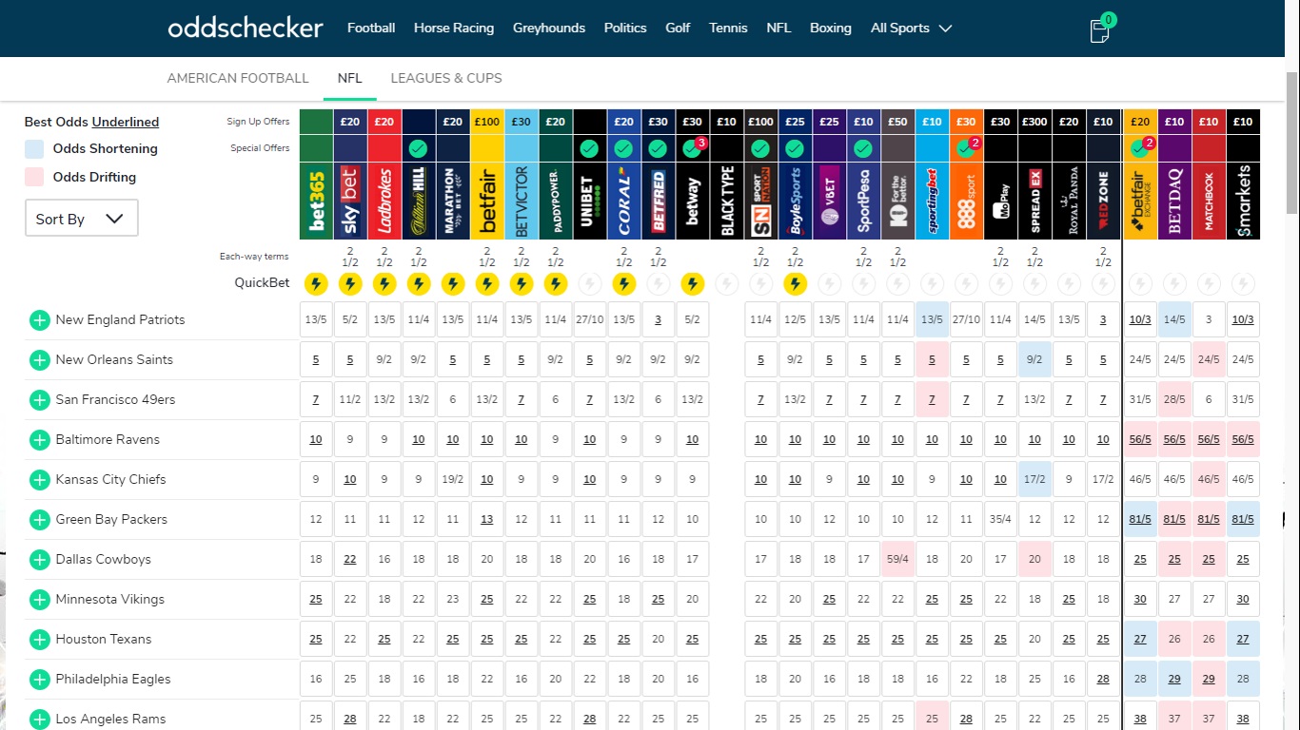Image resolution: width=1300 pixels, height=730 pixels.
Task: Click the Spreadex bookmaker logo
Action: coord(1035,202)
